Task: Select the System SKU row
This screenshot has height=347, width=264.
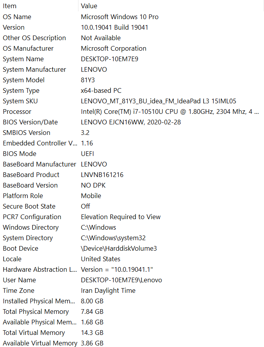Action: click(132, 101)
